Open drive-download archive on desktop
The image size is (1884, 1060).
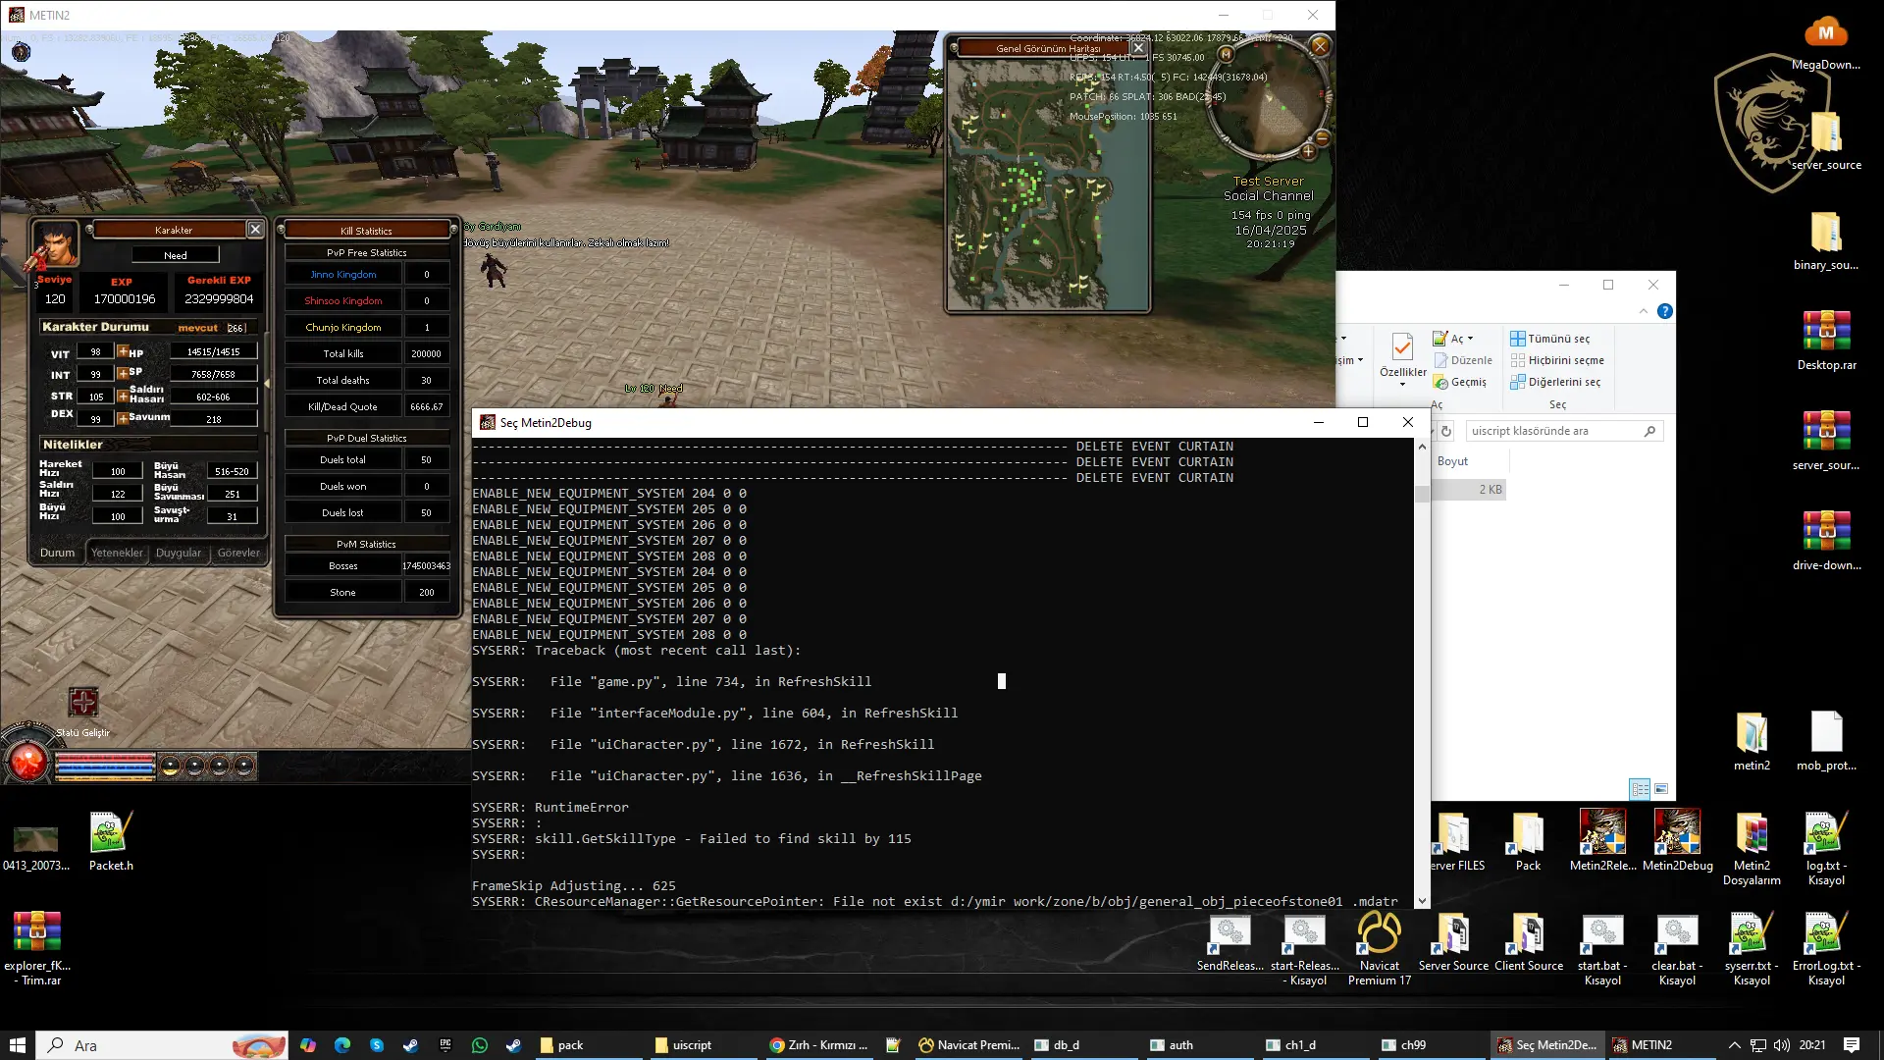(x=1825, y=542)
